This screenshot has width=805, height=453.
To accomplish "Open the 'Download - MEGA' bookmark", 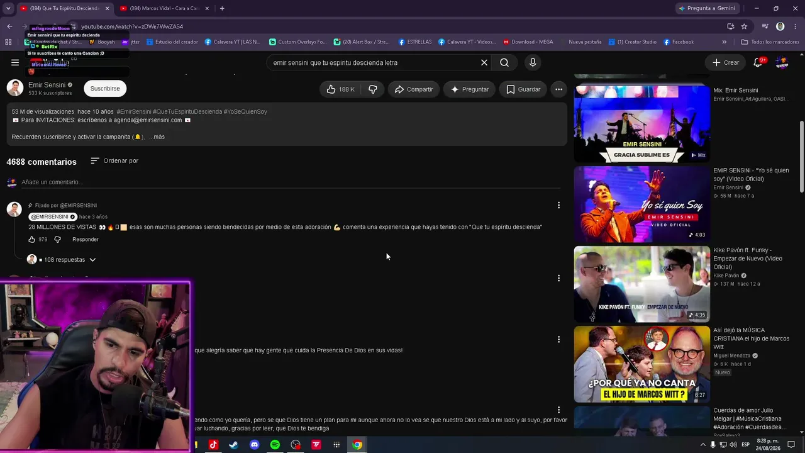I will [528, 42].
